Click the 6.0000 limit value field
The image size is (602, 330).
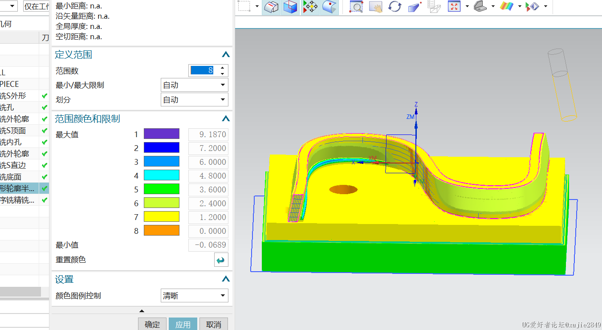point(208,162)
